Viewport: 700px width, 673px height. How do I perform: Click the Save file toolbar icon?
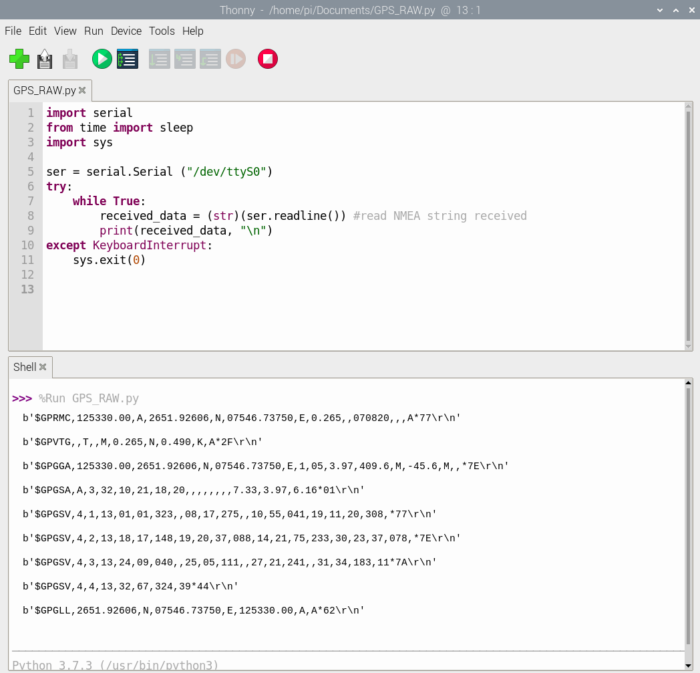pyautogui.click(x=70, y=59)
